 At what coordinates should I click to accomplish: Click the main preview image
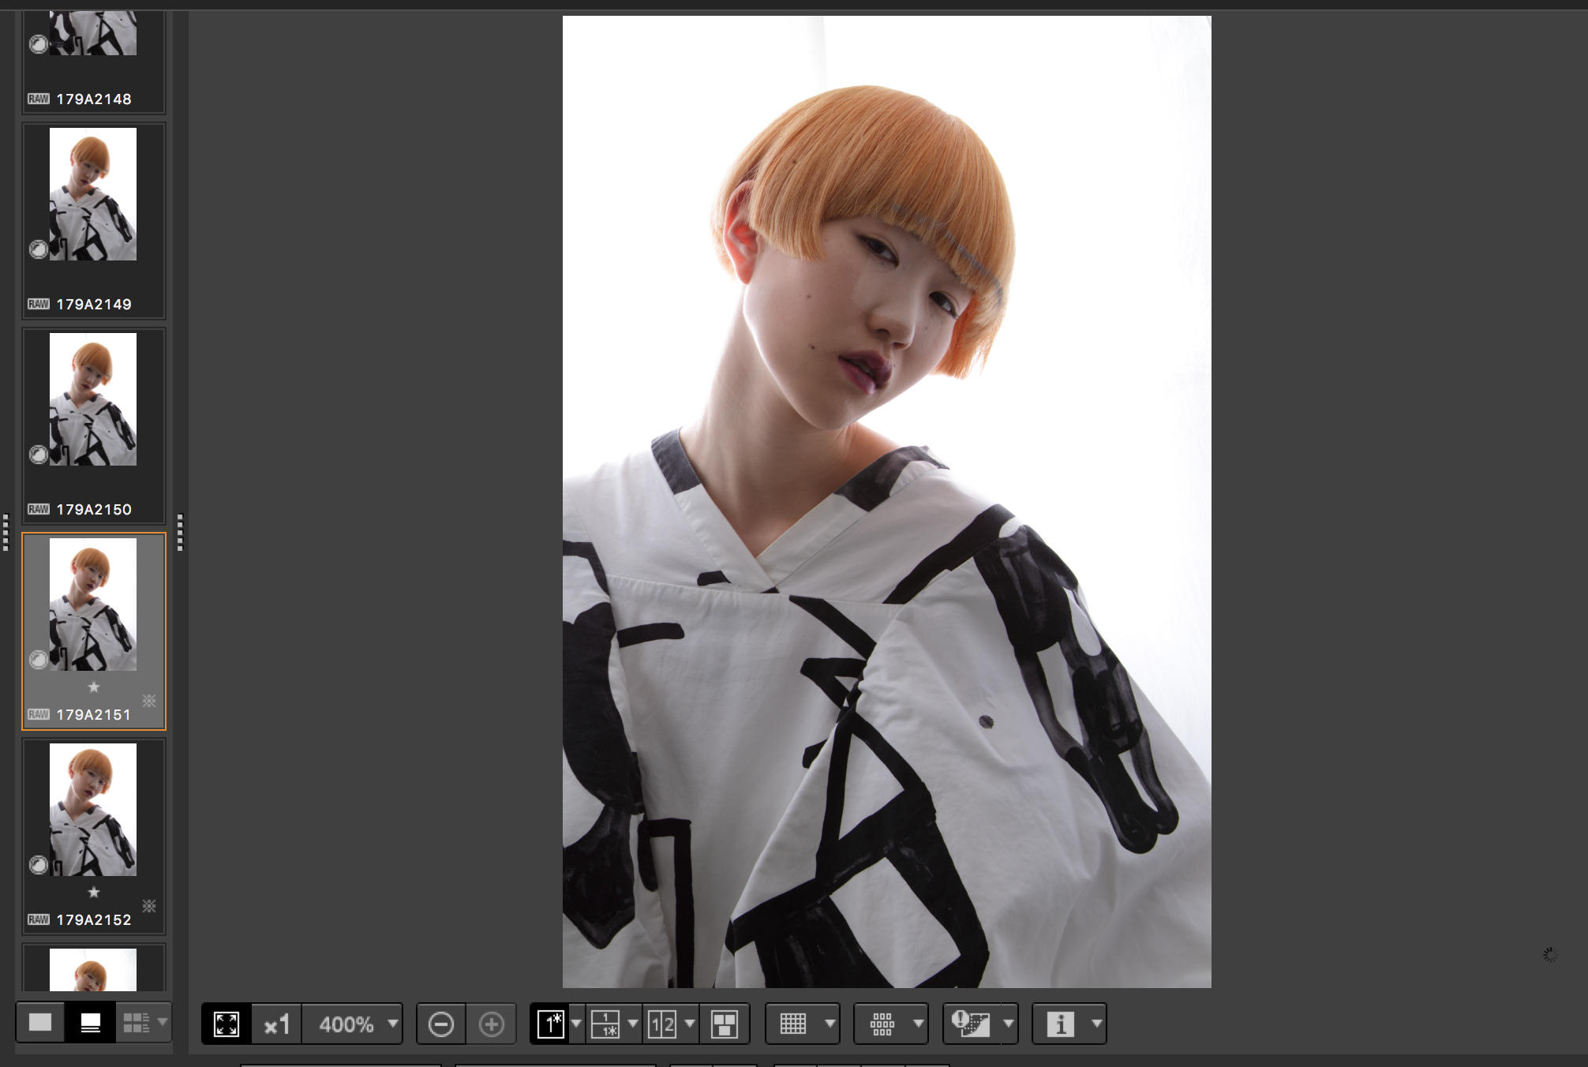pos(886,502)
